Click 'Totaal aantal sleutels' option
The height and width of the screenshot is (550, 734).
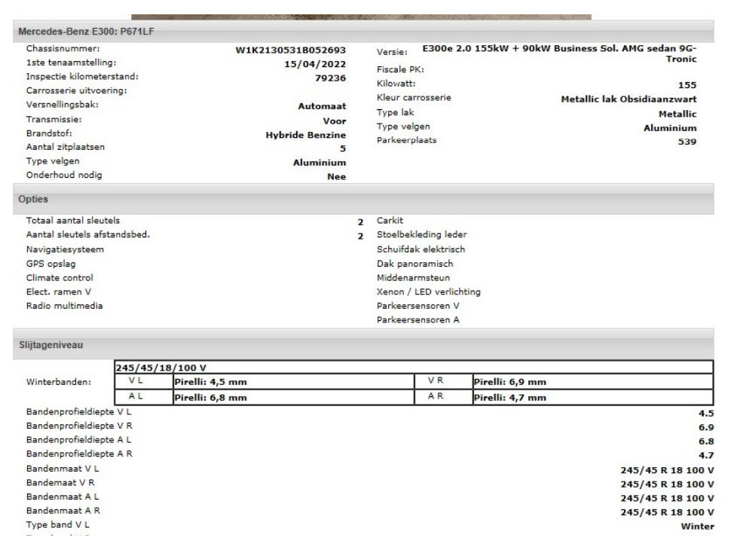pos(73,221)
